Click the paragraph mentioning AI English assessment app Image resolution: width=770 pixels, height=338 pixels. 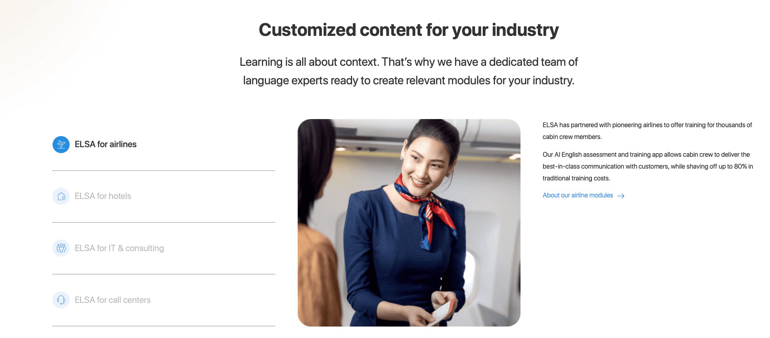(648, 166)
